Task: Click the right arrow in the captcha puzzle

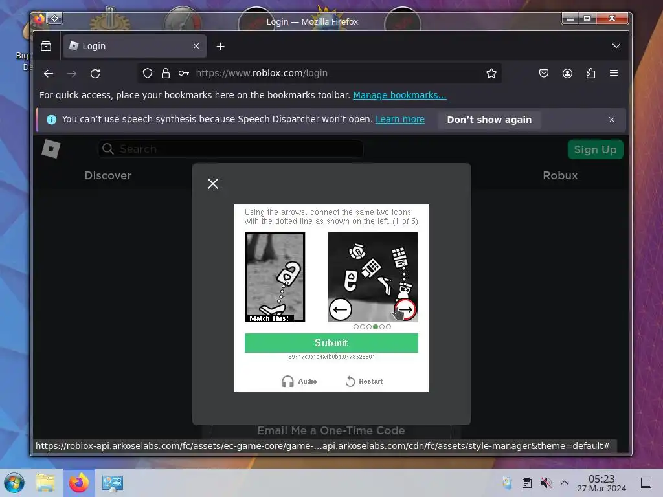Action: click(x=405, y=309)
